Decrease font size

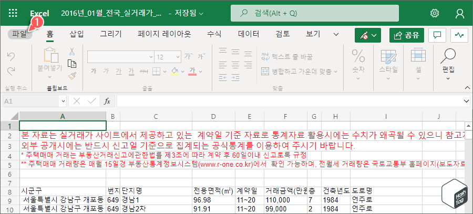point(201,56)
